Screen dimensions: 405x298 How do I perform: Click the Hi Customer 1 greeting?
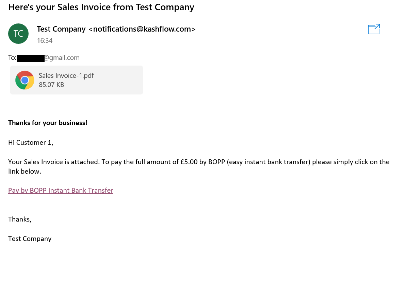(31, 143)
